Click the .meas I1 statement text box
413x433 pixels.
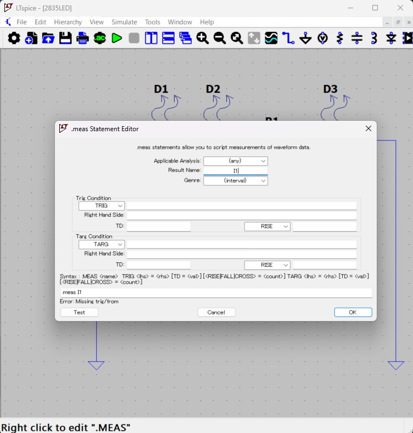tap(216, 293)
